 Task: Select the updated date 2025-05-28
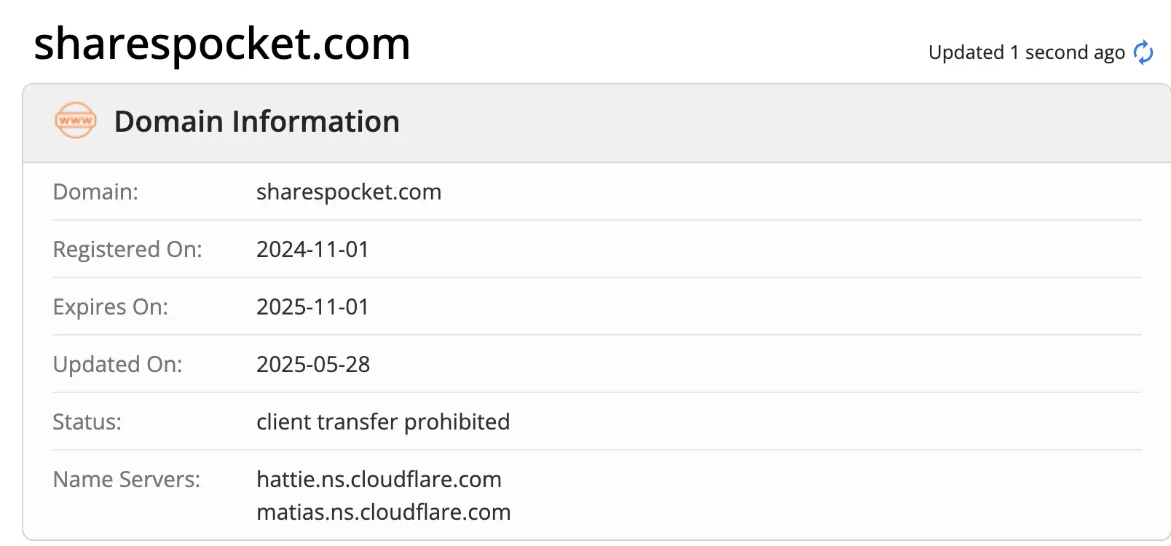pyautogui.click(x=313, y=365)
